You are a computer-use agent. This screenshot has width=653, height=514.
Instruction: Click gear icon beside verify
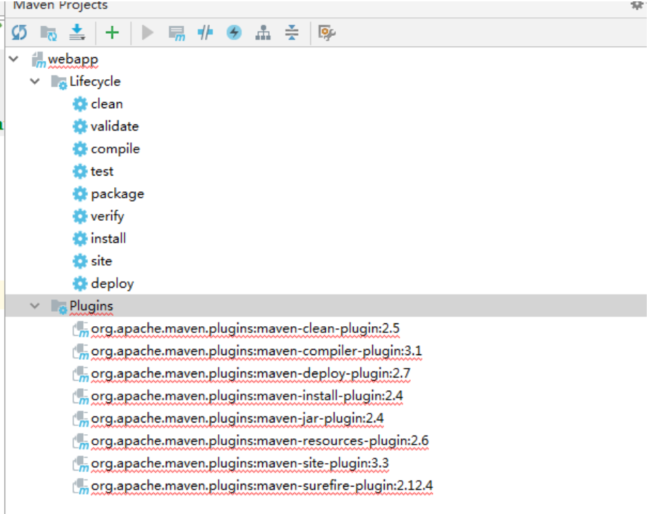click(x=80, y=217)
